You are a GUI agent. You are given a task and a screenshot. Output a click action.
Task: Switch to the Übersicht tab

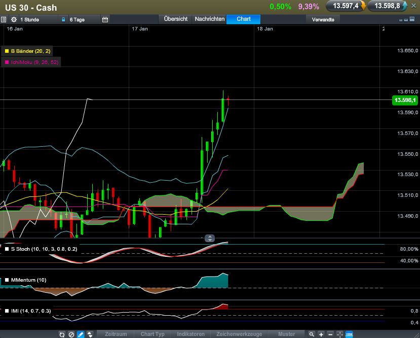(x=176, y=19)
